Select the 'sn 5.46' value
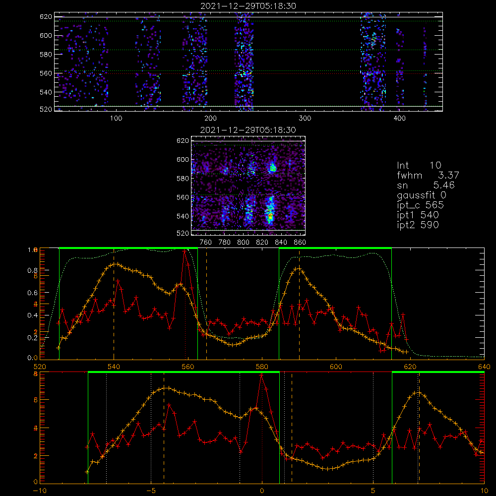 pos(426,185)
